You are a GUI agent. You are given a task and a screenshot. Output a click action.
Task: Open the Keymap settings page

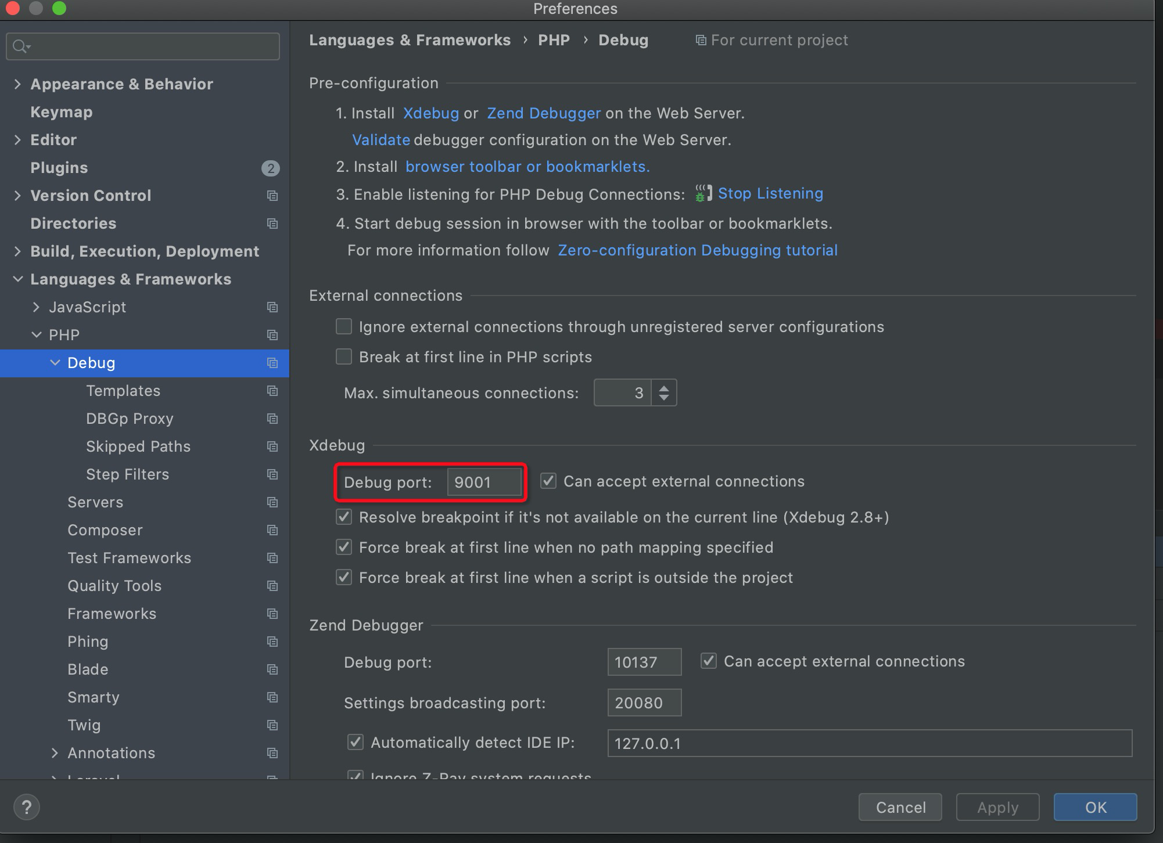coord(62,112)
